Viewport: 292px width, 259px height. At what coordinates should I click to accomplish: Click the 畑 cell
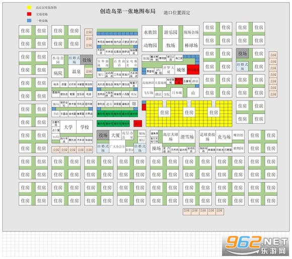pyautogui.click(x=134, y=104)
